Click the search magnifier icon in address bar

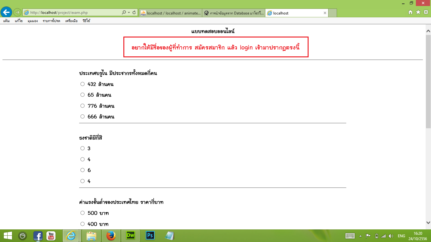pos(124,13)
